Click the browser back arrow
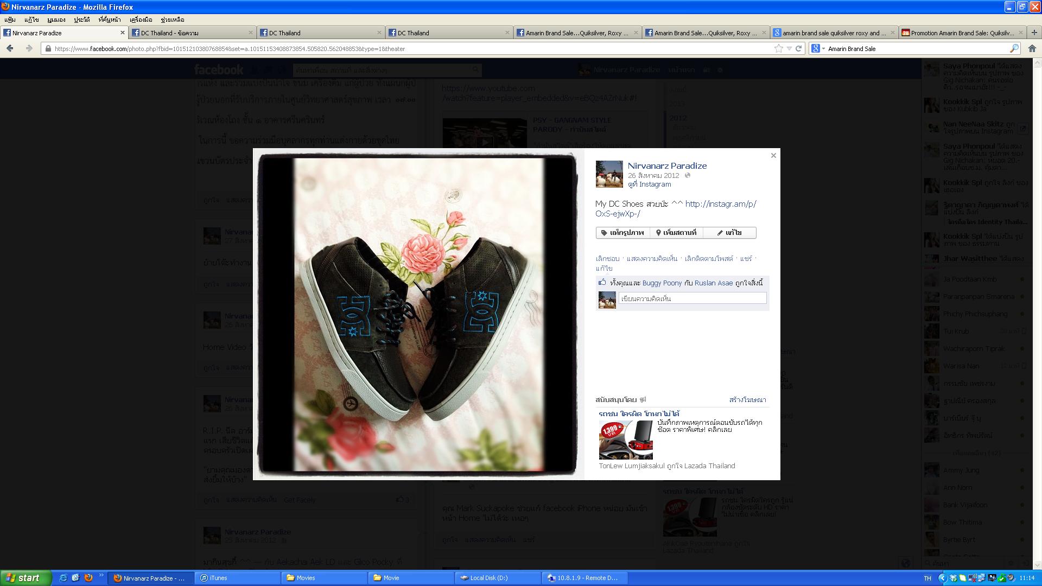Screen dimensions: 1042x586 (10, 49)
